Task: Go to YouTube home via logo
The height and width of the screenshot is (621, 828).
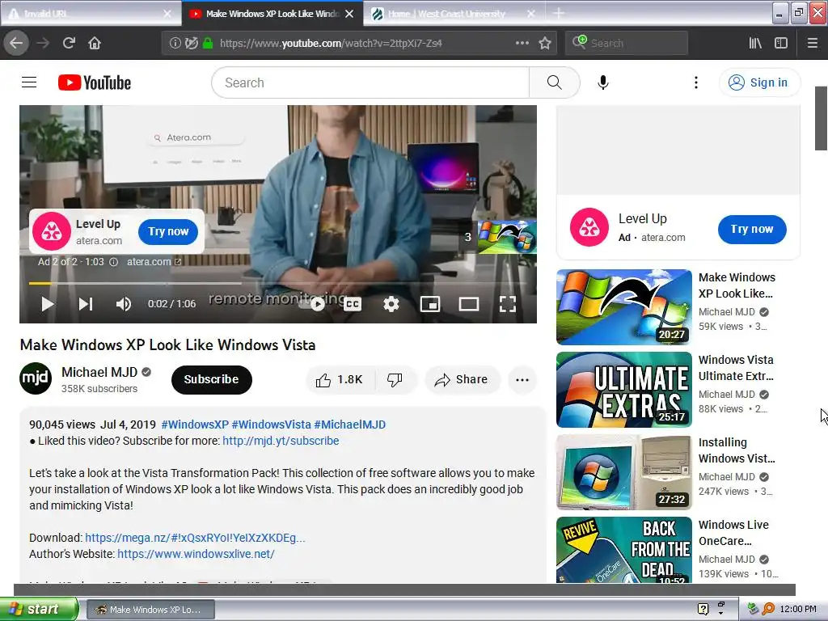Action: click(x=95, y=82)
